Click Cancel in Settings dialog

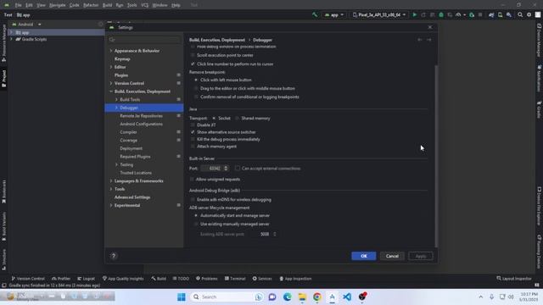point(392,256)
